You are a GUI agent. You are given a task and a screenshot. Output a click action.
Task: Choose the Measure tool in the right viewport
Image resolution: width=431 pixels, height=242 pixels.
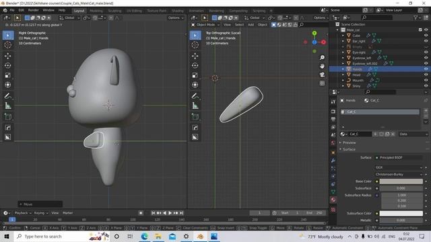point(195,106)
